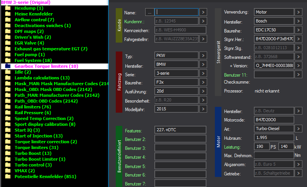Open arrow next to Kundennr. field
The height and width of the screenshot is (187, 307).
coord(203,21)
